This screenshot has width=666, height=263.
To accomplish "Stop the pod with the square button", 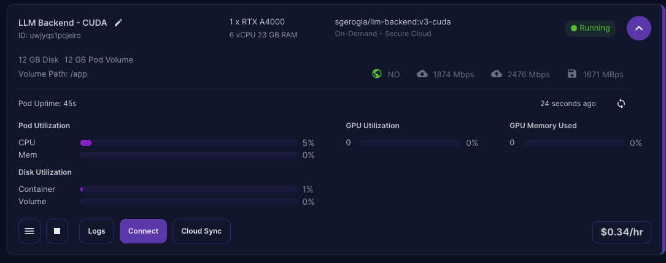I will pyautogui.click(x=57, y=231).
